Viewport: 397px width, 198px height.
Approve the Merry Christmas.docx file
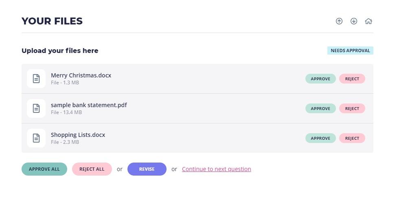pyautogui.click(x=320, y=79)
